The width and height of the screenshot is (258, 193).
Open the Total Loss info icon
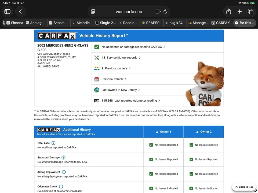click(x=53, y=143)
